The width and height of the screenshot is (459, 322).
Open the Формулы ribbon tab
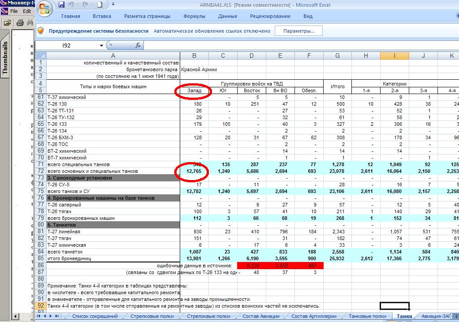194,16
